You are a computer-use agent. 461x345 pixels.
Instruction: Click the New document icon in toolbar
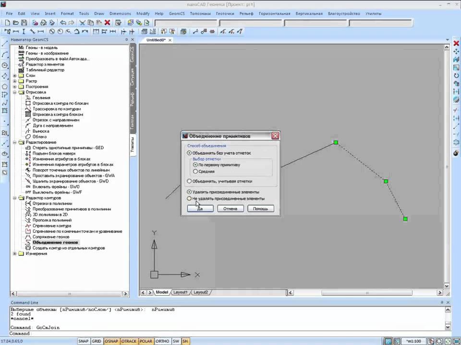7,23
